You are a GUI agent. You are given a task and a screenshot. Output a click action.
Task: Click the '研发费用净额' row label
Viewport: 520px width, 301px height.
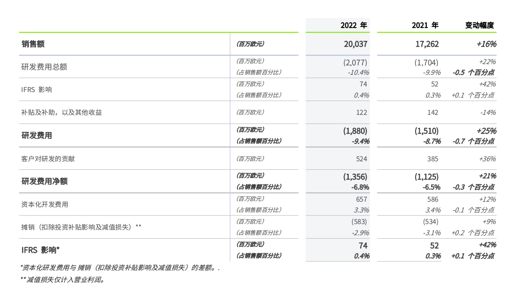point(44,181)
